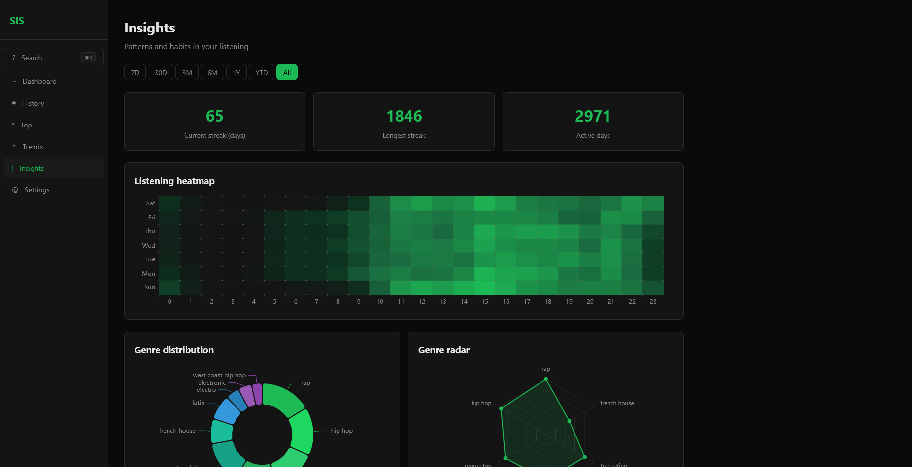This screenshot has width=912, height=467.
Task: Click the SIS logo in sidebar
Action: click(17, 21)
